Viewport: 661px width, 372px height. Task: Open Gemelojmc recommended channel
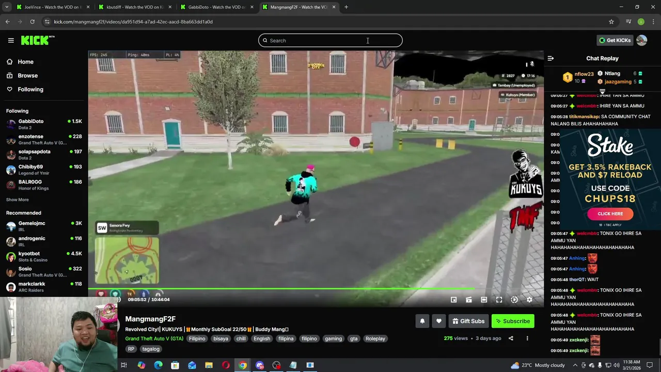(x=44, y=226)
